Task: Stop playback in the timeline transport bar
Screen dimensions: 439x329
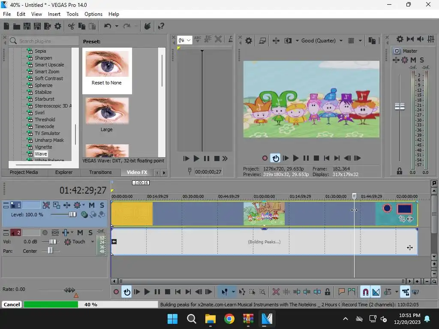Action: [168, 292]
